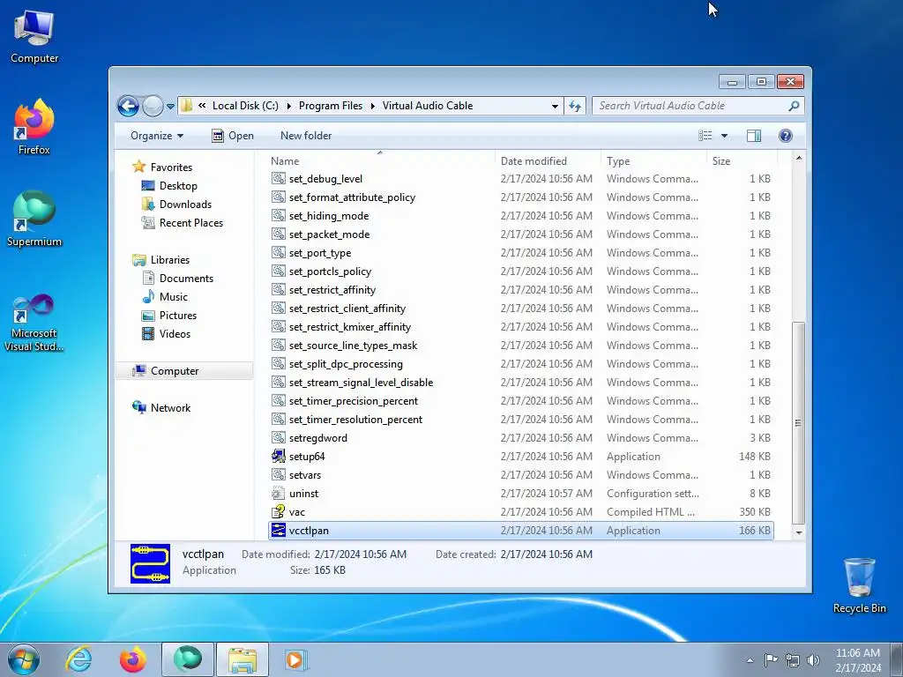Change the view layout icon

pos(705,136)
